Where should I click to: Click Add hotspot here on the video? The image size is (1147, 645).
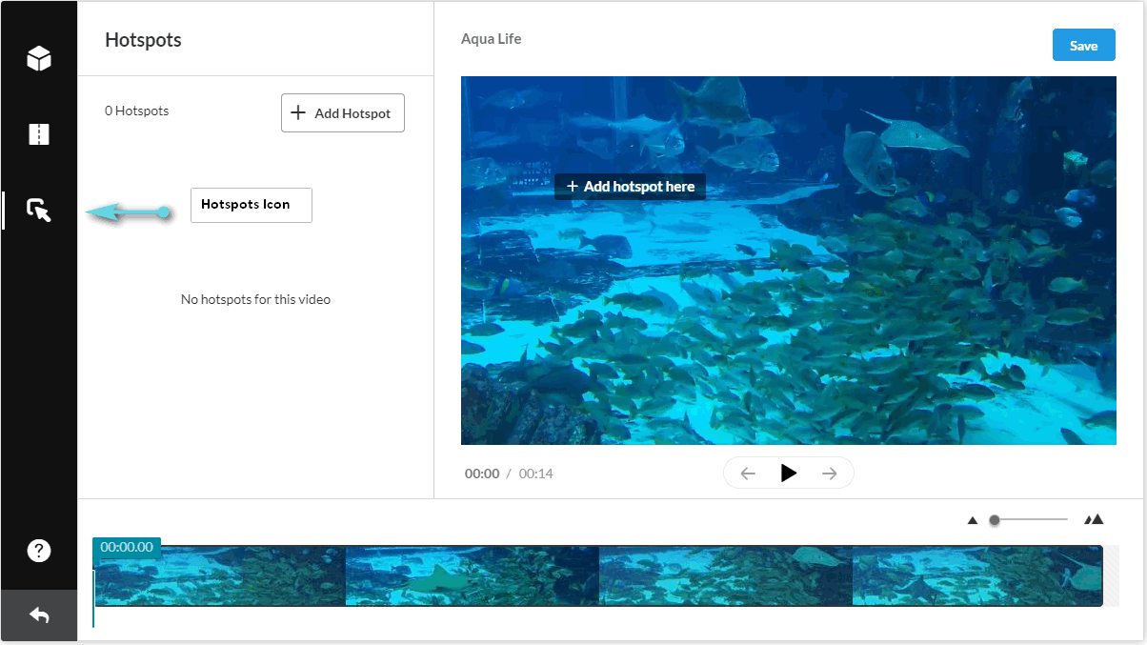[630, 187]
